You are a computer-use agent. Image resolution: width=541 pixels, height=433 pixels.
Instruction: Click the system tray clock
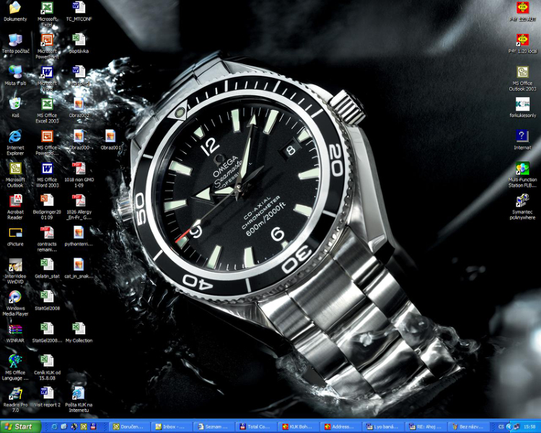(x=529, y=427)
